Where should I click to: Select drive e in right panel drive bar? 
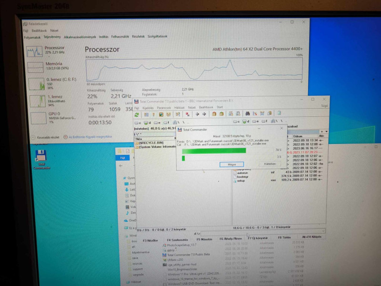[255, 121]
